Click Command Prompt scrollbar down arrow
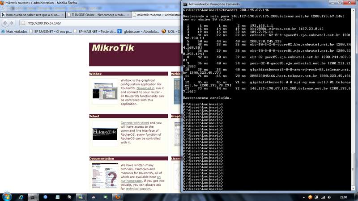 coord(353,188)
